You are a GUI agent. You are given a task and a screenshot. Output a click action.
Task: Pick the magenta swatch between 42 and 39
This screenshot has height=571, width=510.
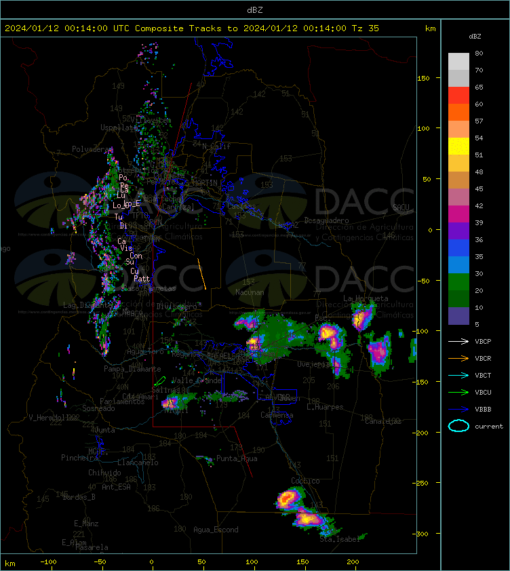[458, 214]
